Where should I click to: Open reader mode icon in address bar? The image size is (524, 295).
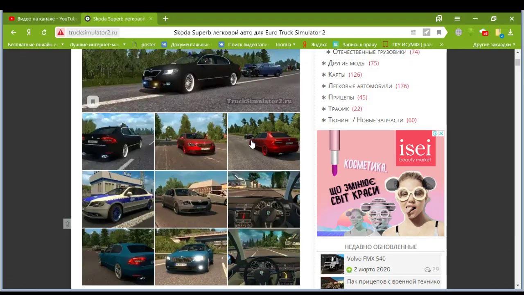413,32
